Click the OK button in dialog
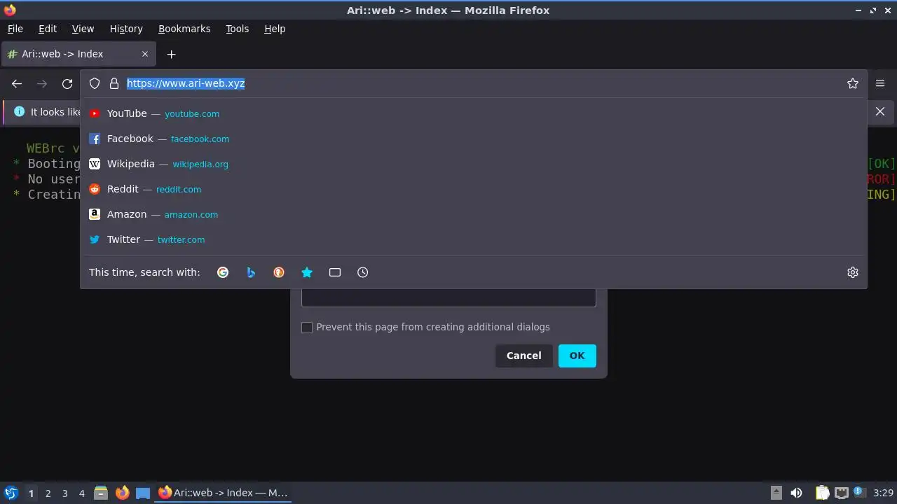The width and height of the screenshot is (897, 504). [x=577, y=356]
